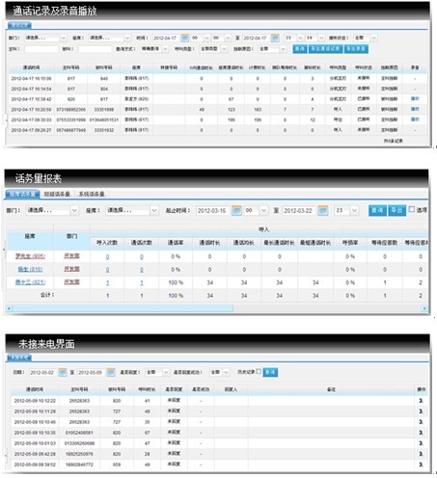Image resolution: width=437 pixels, height=478 pixels.
Task: Click 查询 button in traffic report
Action: (377, 210)
